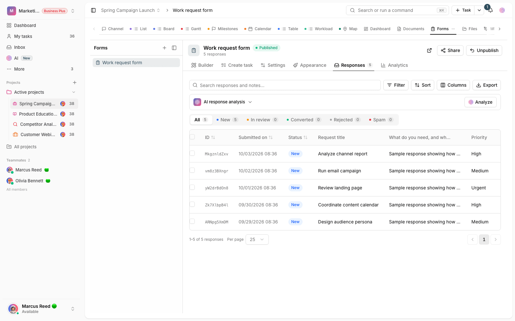Click the Analyze button
The height and width of the screenshot is (321, 515).
[481, 102]
